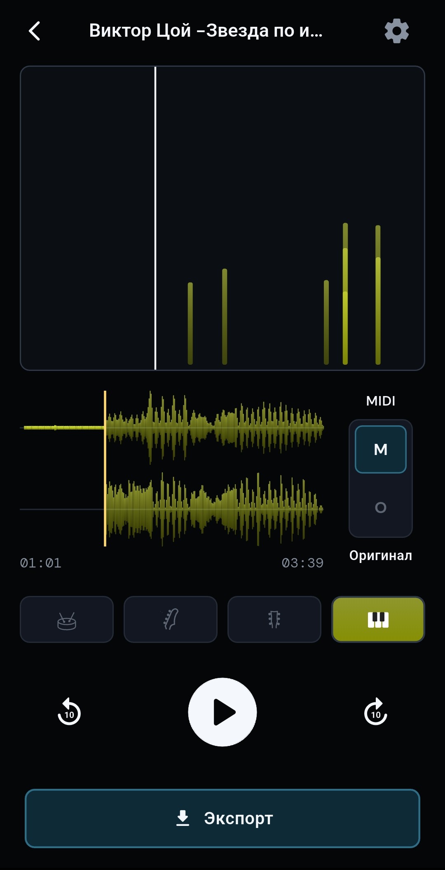This screenshot has height=870, width=445.
Task: Click the tallest rightmost MIDI note bar
Action: click(378, 295)
